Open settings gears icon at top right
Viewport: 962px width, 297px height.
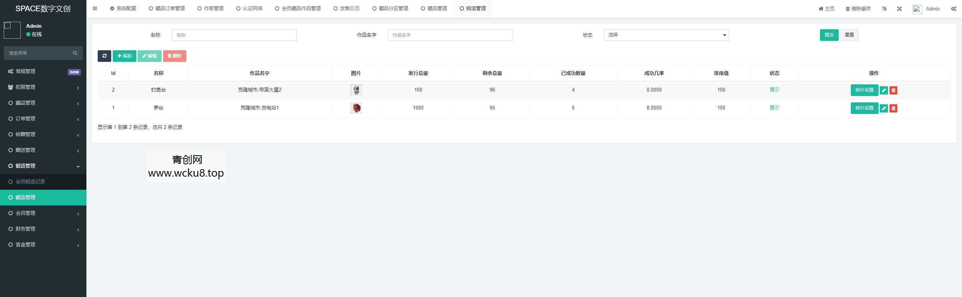(x=953, y=9)
